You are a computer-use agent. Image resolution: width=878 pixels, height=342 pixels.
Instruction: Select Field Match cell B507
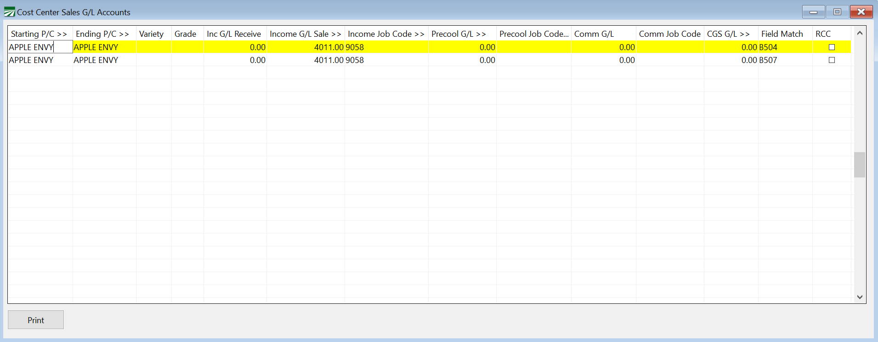point(785,60)
